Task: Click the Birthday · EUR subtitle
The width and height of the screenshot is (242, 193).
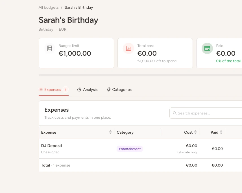Action: tap(53, 29)
